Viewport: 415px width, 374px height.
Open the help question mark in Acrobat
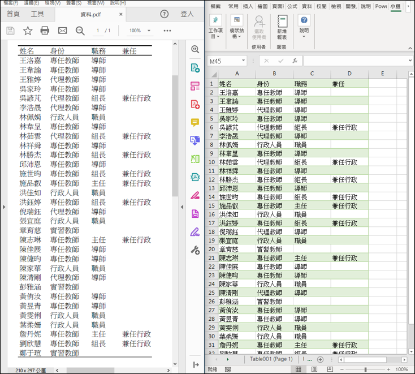(165, 14)
